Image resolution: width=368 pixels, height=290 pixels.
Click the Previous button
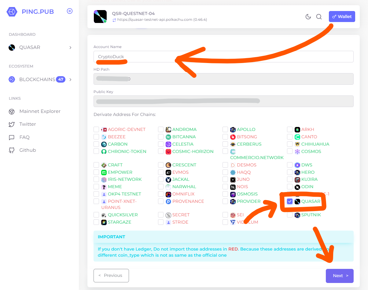[111, 276]
